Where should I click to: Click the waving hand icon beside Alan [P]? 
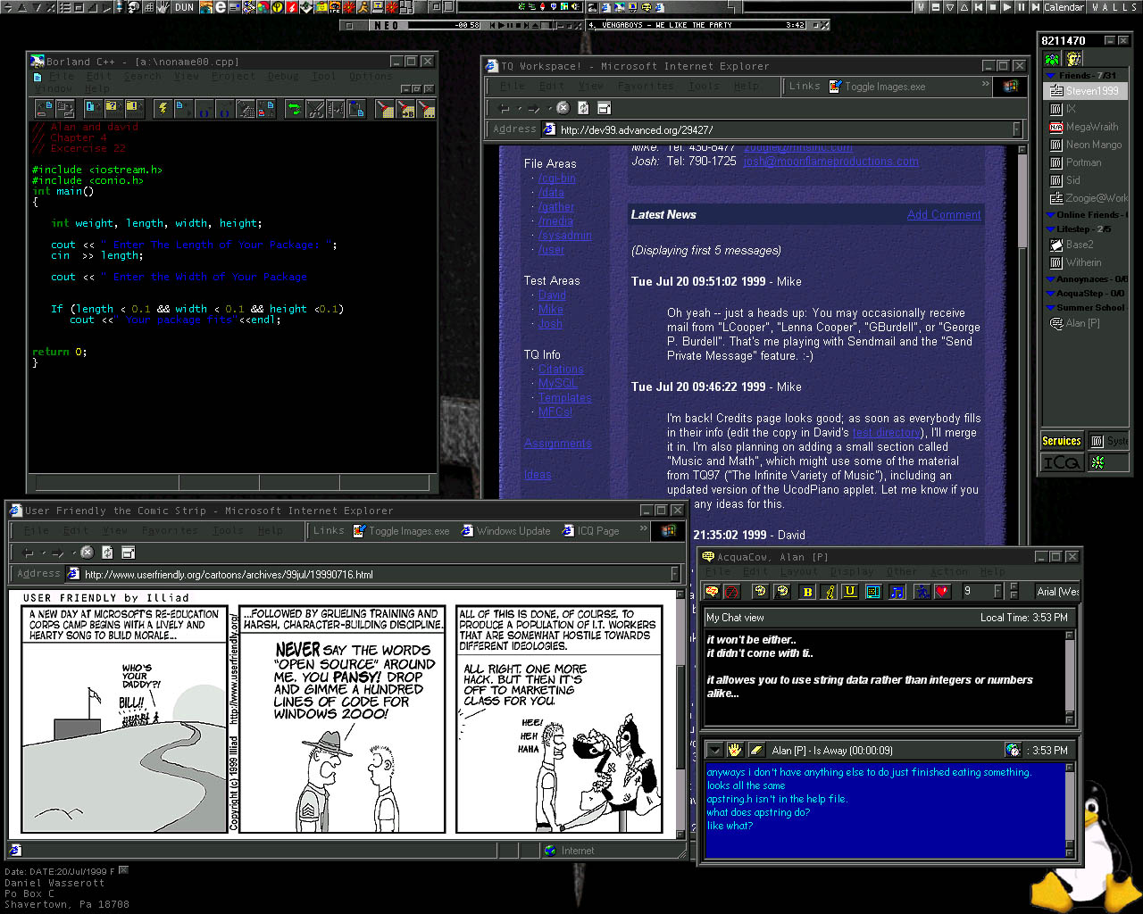[x=734, y=750]
